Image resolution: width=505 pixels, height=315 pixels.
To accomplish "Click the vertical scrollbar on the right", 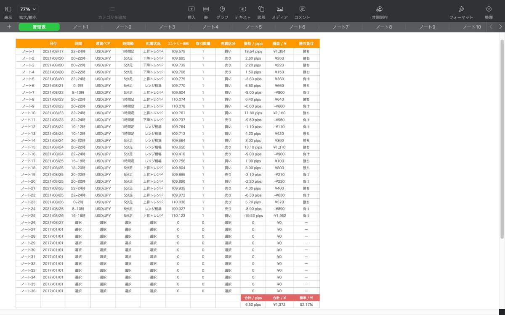I will pyautogui.click(x=502, y=139).
